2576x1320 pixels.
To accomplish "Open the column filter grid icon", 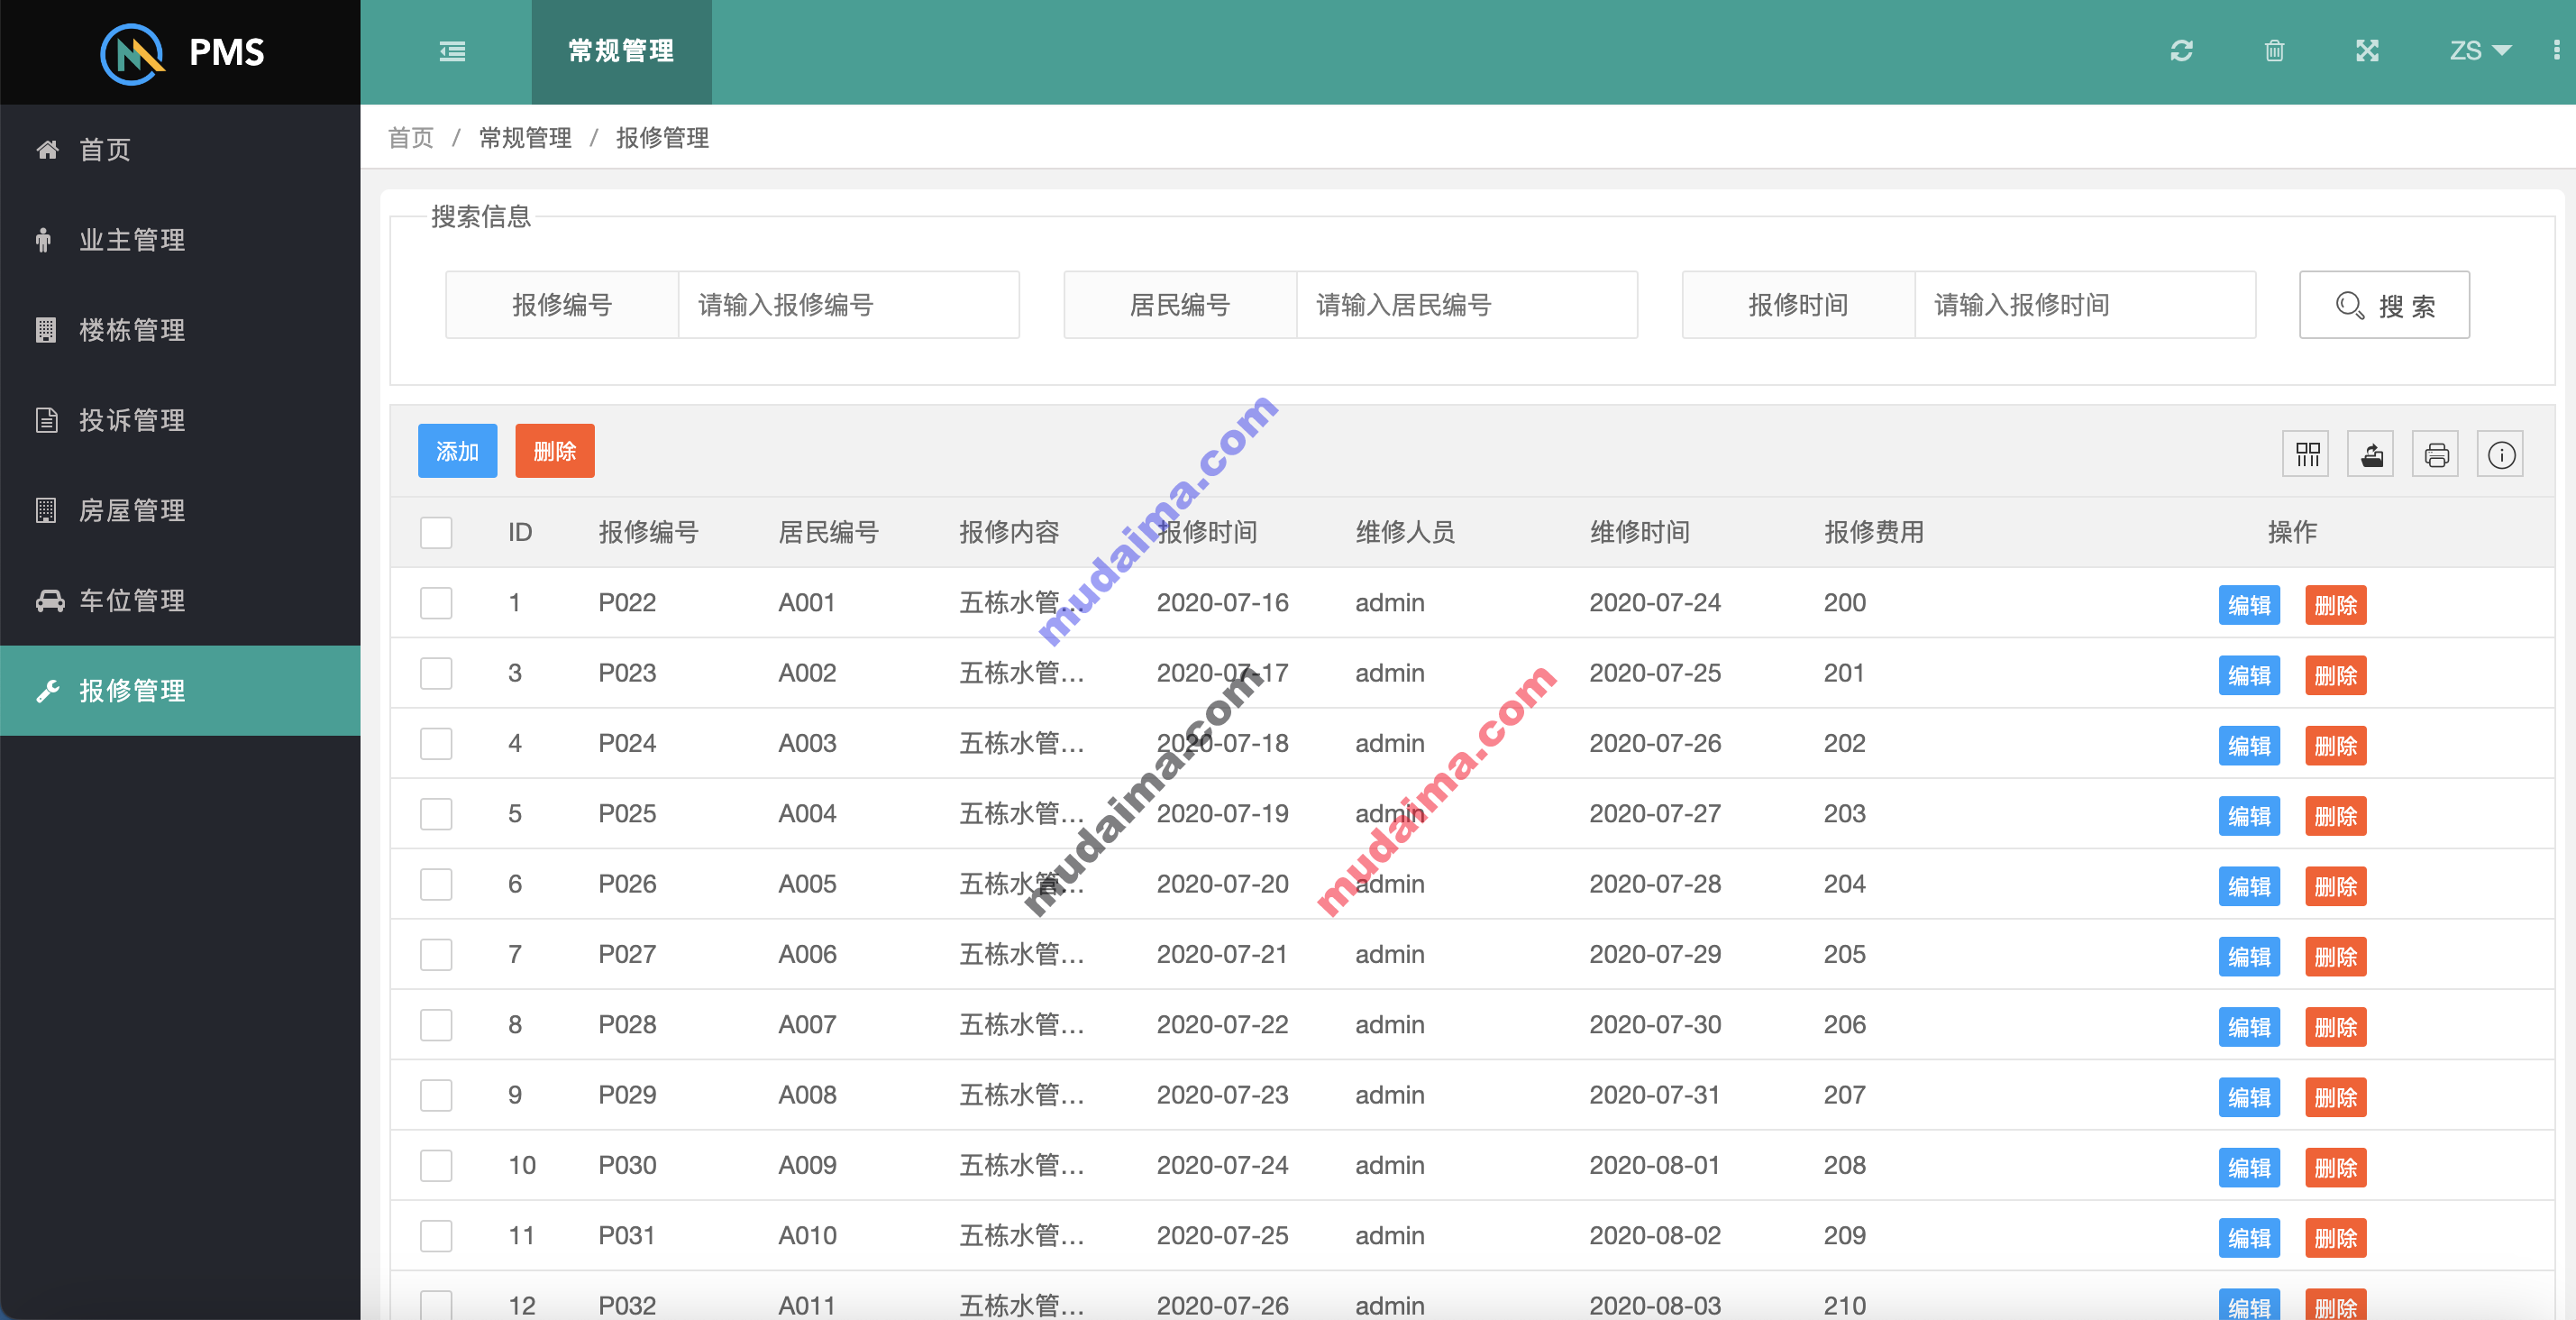I will pos(2307,455).
